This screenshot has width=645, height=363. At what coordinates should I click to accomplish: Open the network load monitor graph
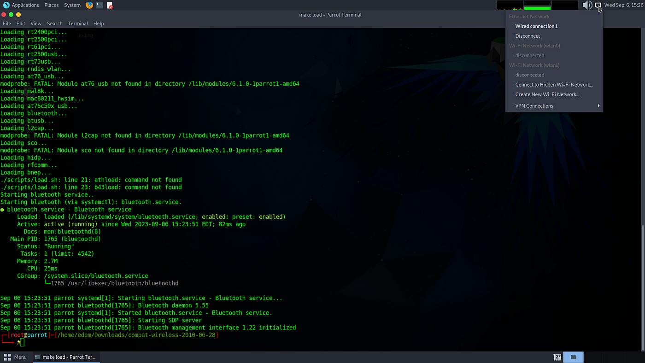[x=565, y=5]
